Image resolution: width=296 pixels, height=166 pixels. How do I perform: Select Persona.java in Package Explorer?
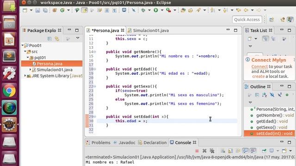click(51, 64)
